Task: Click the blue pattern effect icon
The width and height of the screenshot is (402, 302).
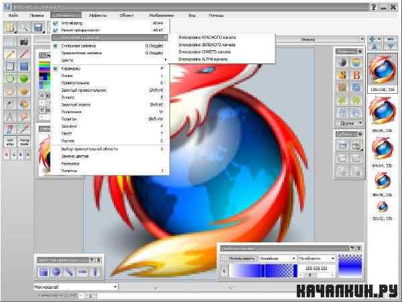Action: click(x=356, y=87)
